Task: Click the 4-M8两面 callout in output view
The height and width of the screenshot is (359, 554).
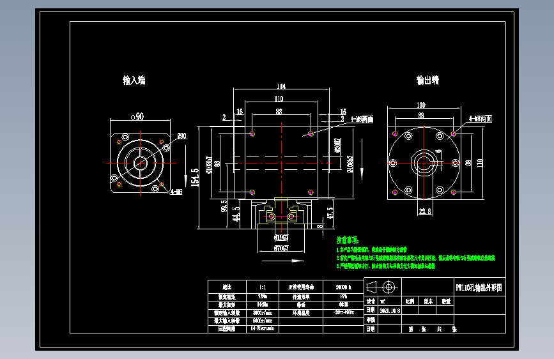Action: click(480, 119)
